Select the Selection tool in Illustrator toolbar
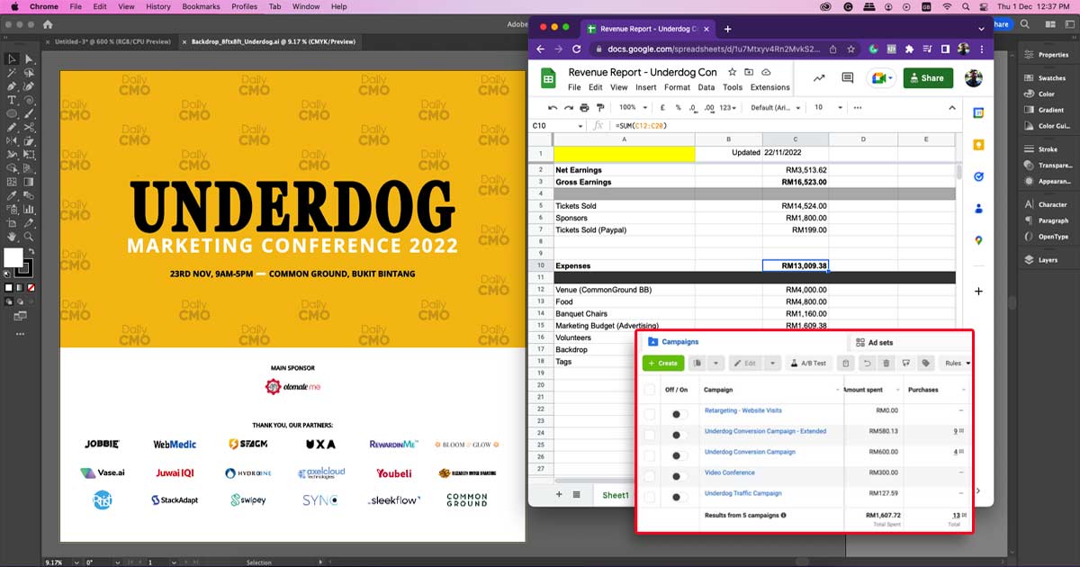The height and width of the screenshot is (567, 1080). [x=12, y=59]
